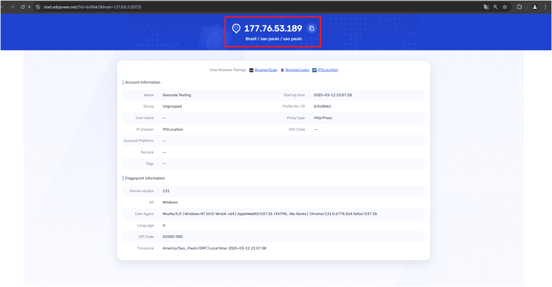Open Google Translate from the address bar icon

point(486,7)
